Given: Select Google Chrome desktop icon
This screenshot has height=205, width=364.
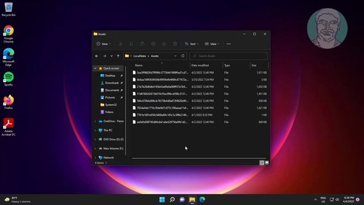Looking at the screenshot, I should pyautogui.click(x=9, y=34).
